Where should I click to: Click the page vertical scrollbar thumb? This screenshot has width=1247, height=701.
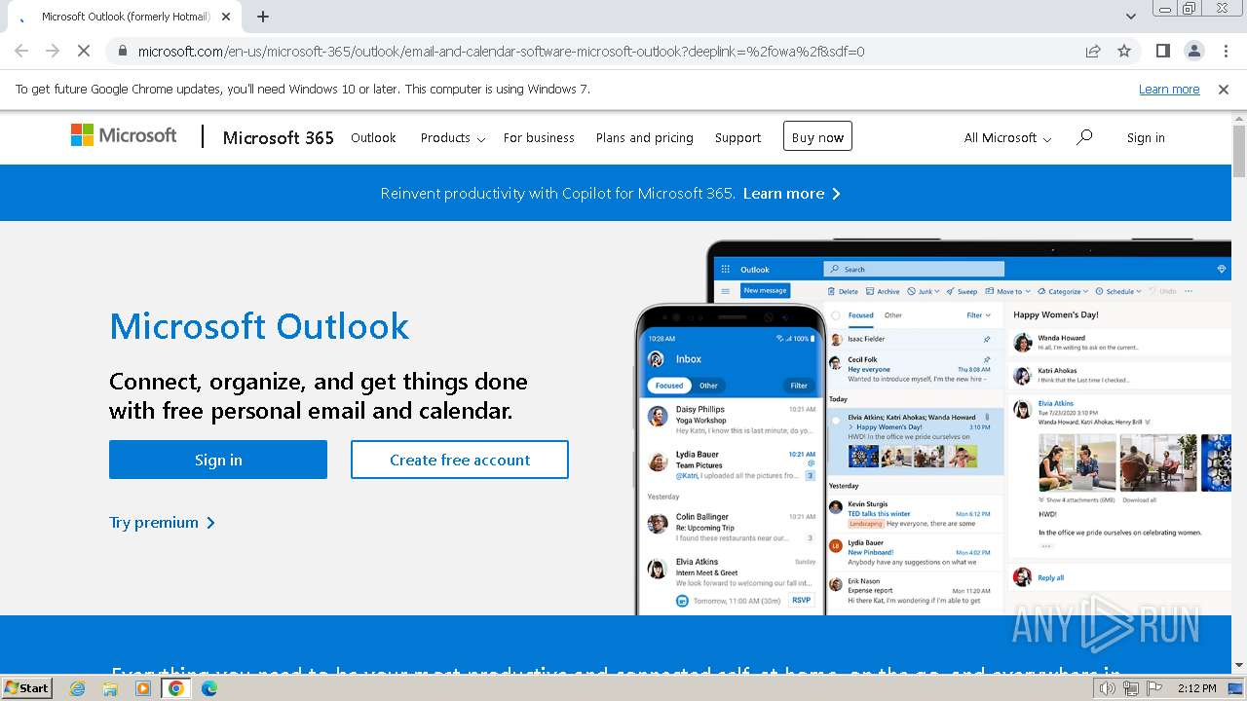[x=1239, y=151]
